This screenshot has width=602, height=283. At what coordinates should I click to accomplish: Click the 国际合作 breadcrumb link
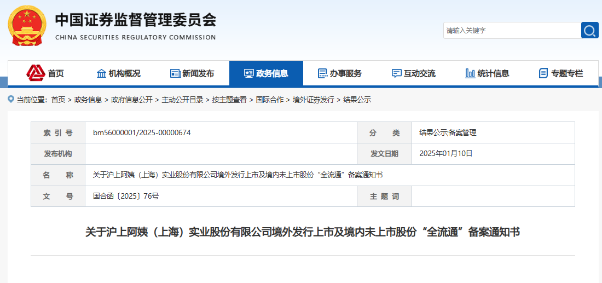270,100
